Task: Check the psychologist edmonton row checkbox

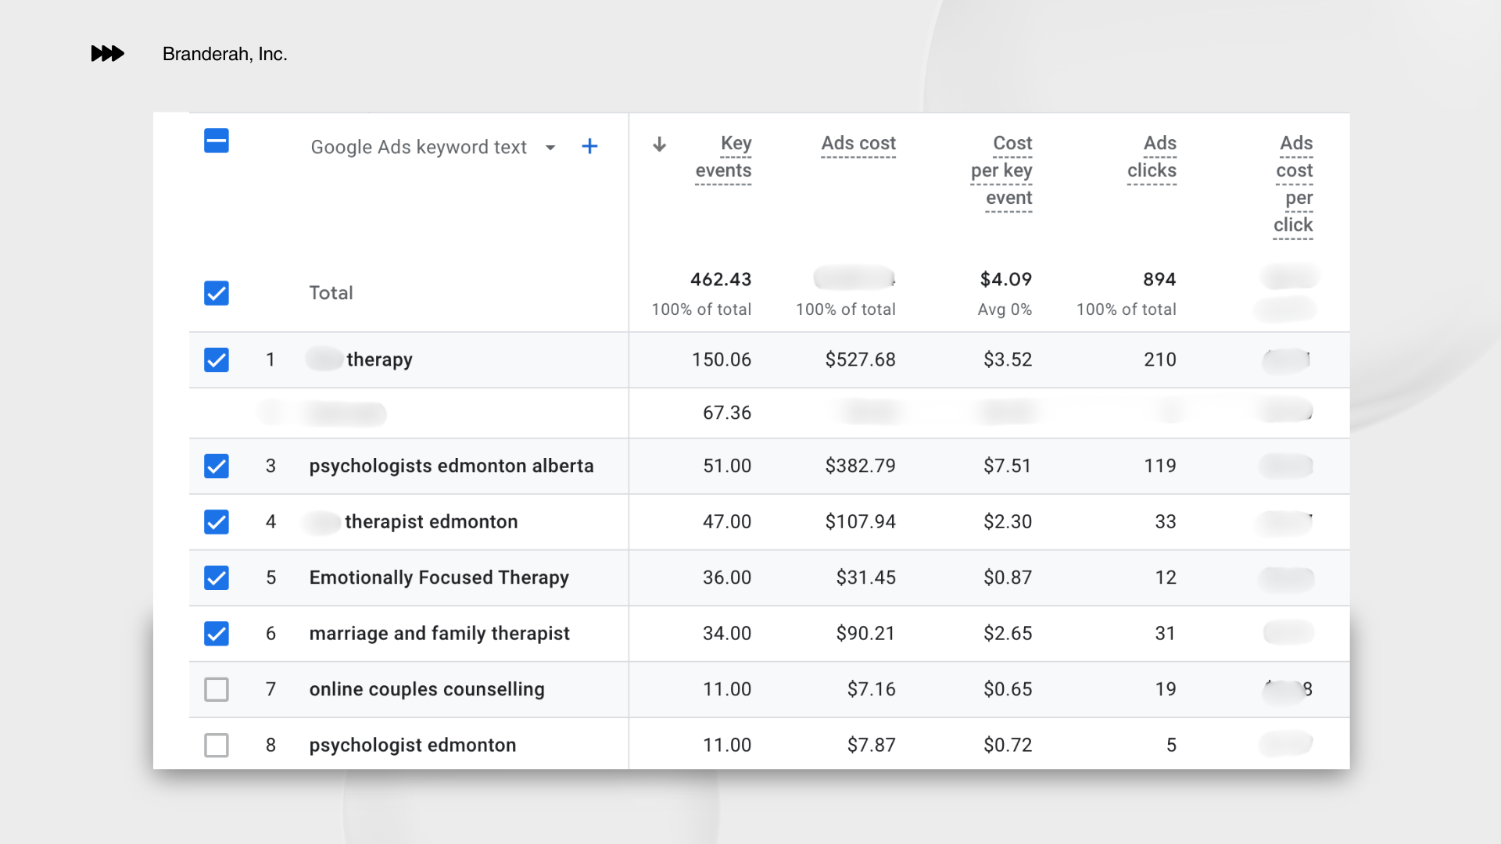Action: pyautogui.click(x=217, y=745)
